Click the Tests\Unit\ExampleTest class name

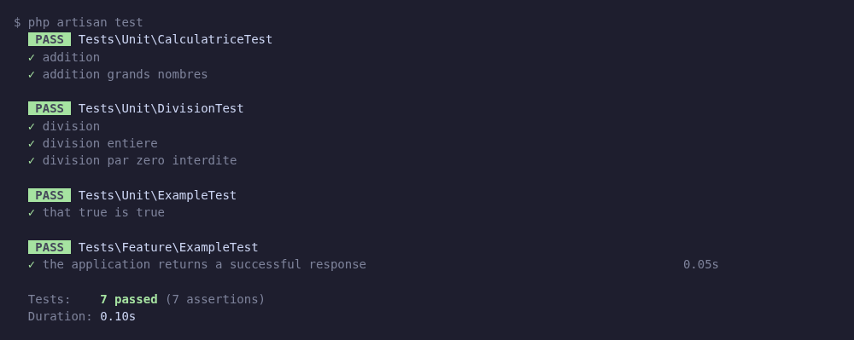(x=157, y=195)
